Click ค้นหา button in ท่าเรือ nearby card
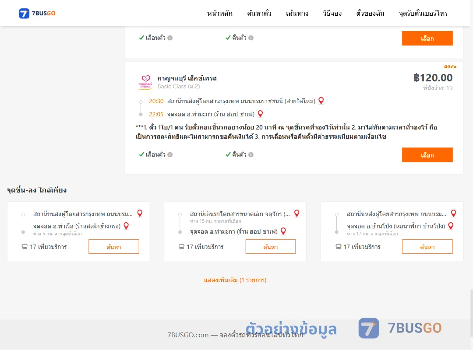The image size is (473, 350). click(114, 247)
